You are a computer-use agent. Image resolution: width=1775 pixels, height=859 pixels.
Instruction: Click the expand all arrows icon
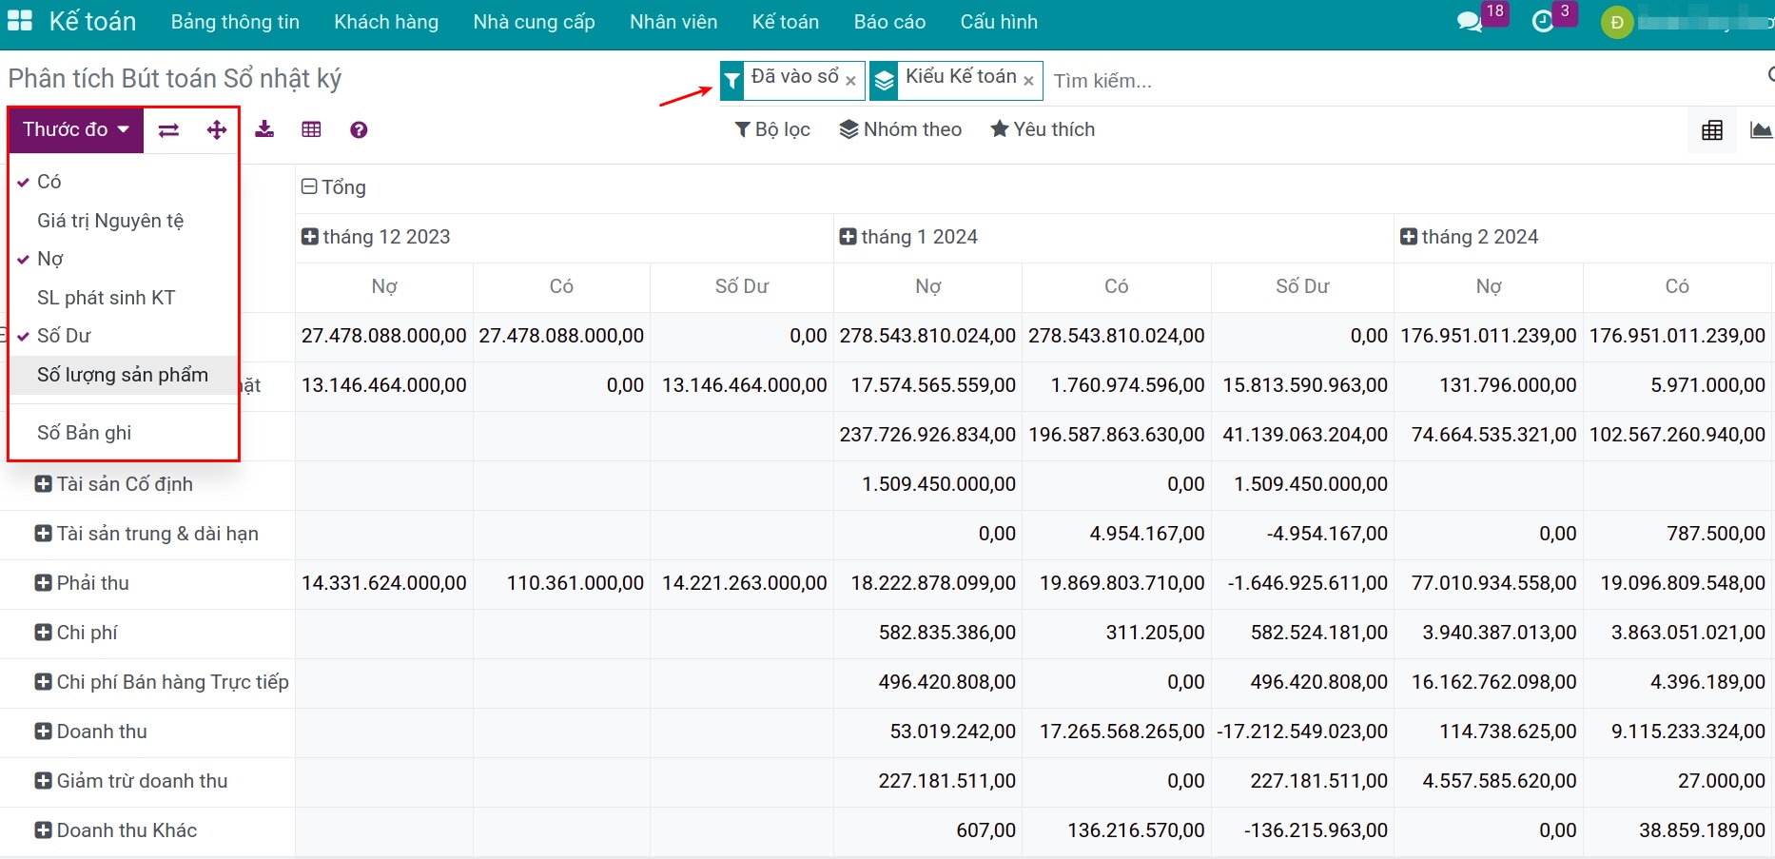tap(217, 130)
